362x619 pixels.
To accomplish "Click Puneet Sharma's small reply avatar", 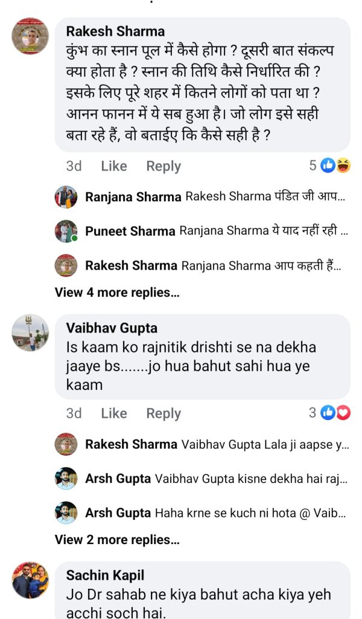I will click(66, 231).
